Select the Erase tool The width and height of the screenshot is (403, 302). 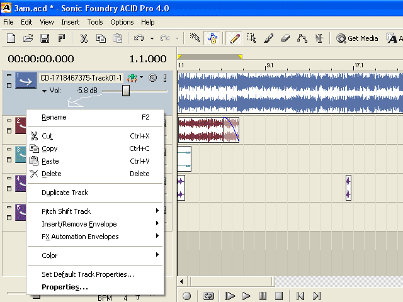tap(285, 38)
